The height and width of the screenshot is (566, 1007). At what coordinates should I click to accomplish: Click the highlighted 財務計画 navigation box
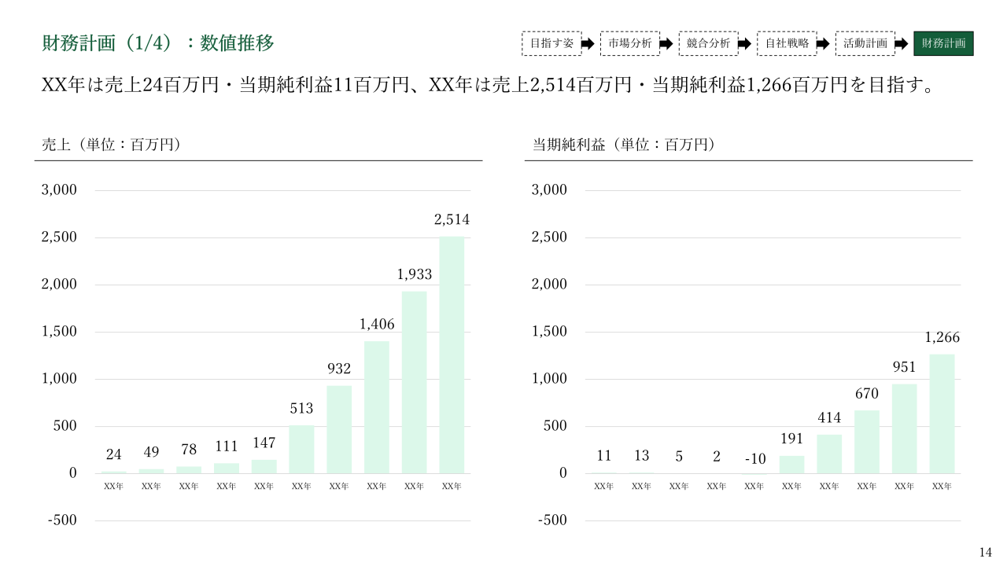[943, 43]
